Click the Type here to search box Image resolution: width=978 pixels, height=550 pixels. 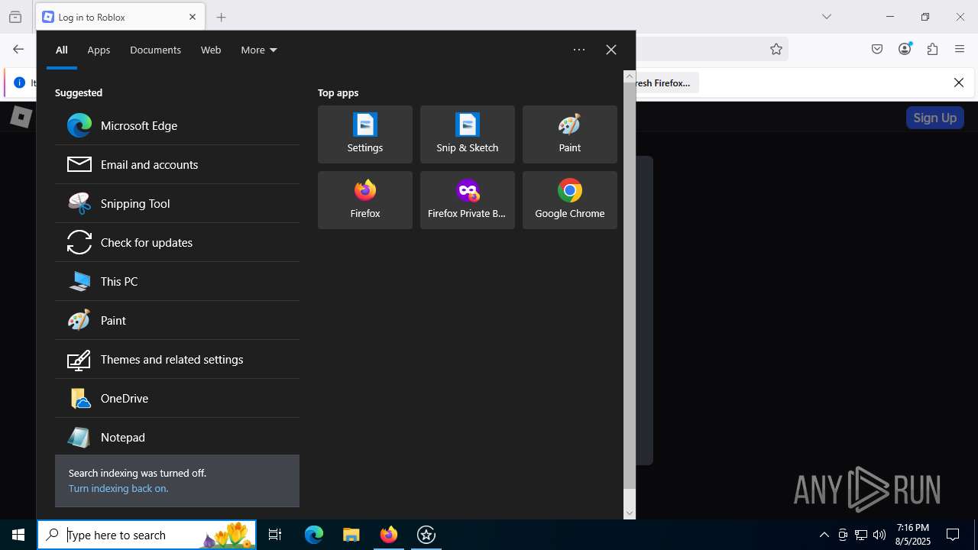point(147,535)
